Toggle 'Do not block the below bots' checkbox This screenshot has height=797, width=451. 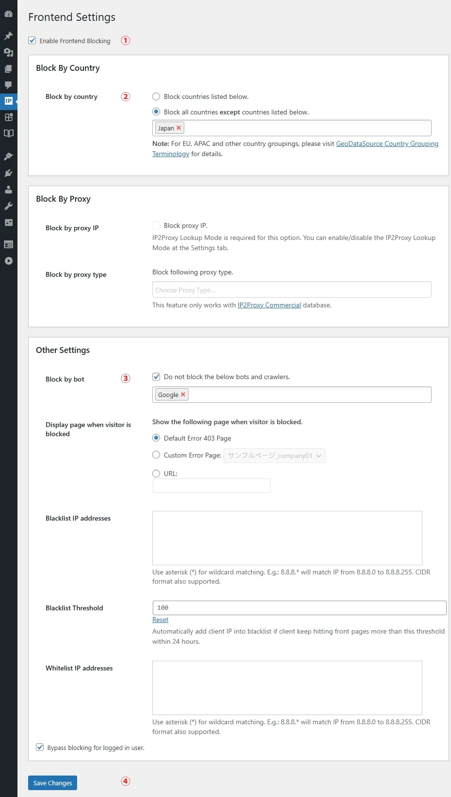pos(156,377)
